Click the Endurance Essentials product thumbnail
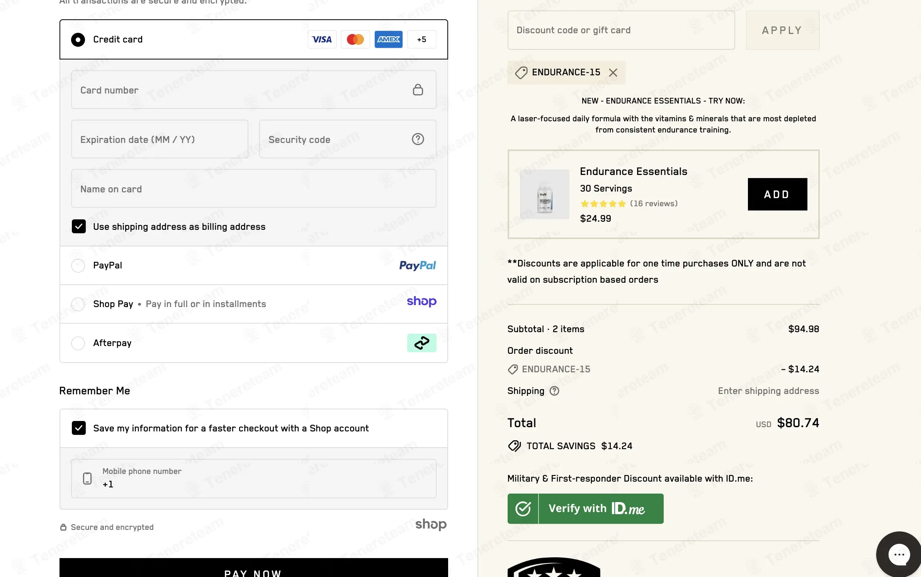 tap(544, 194)
